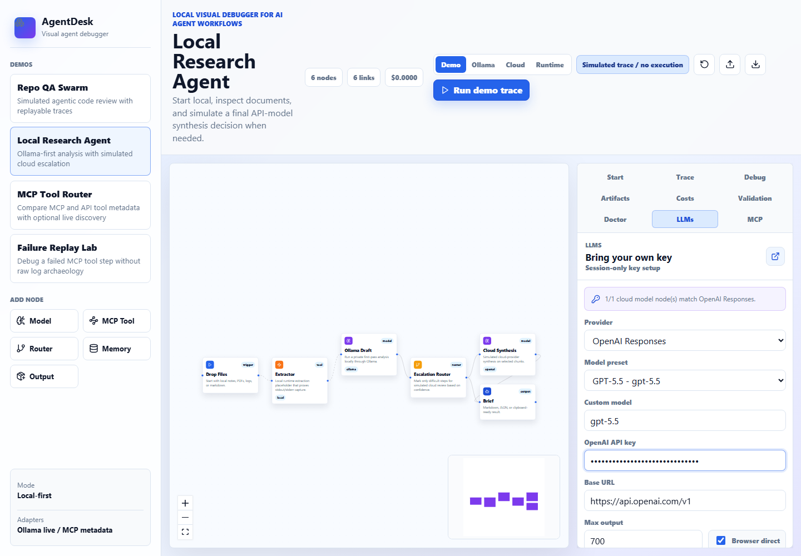Click the Local-first mode text

pyautogui.click(x=34, y=495)
